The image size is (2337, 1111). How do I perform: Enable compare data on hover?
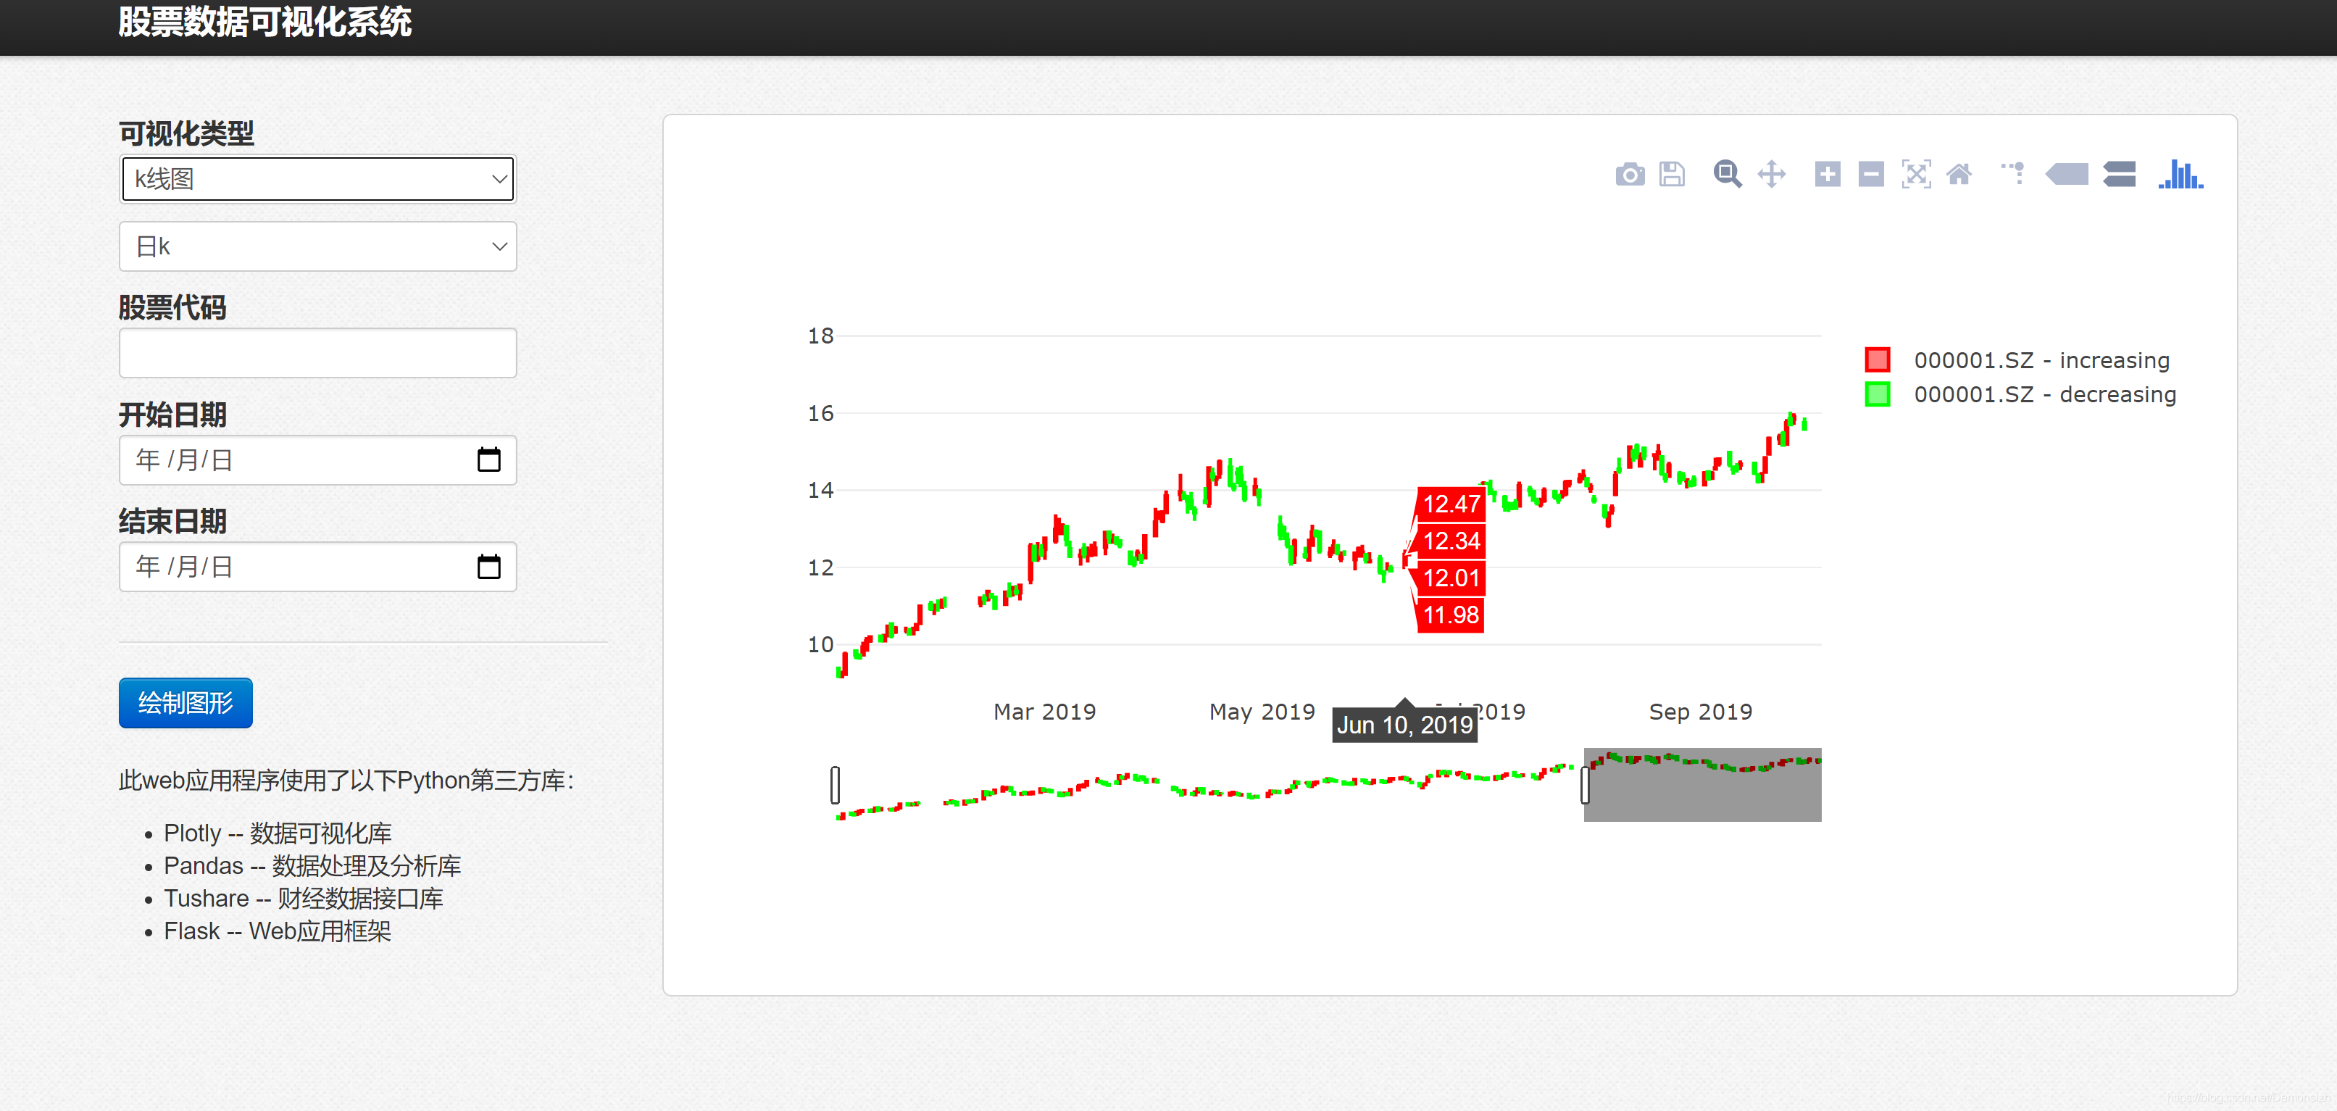point(2120,174)
